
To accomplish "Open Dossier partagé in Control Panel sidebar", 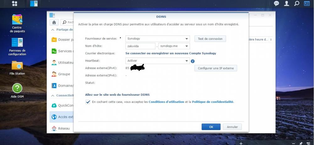I will [62, 40].
